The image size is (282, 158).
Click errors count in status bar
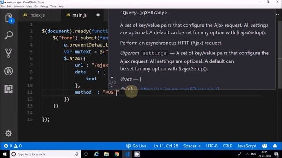pyautogui.click(x=8, y=146)
